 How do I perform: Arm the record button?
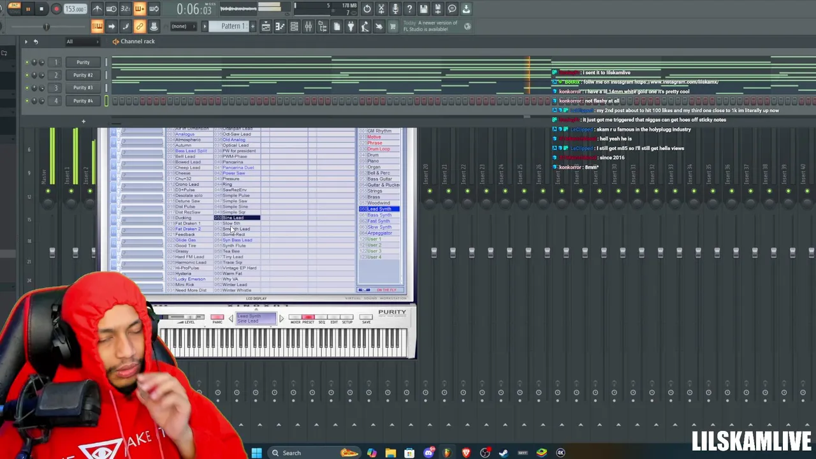(x=56, y=9)
